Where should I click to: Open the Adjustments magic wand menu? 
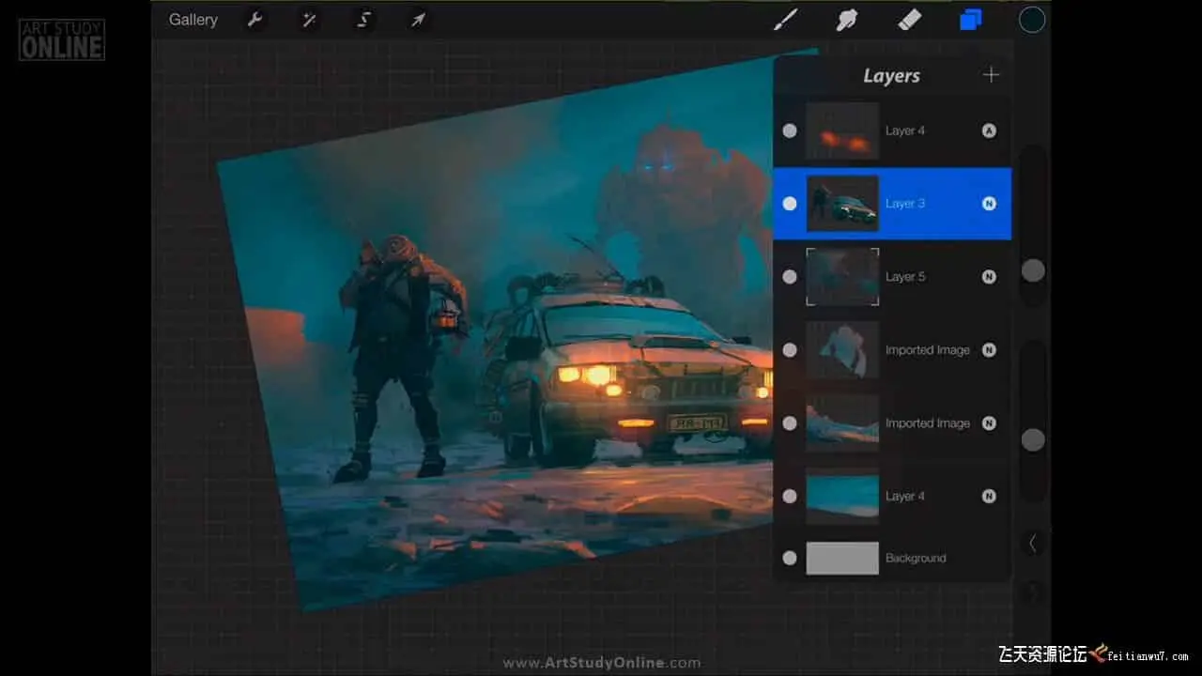click(309, 20)
